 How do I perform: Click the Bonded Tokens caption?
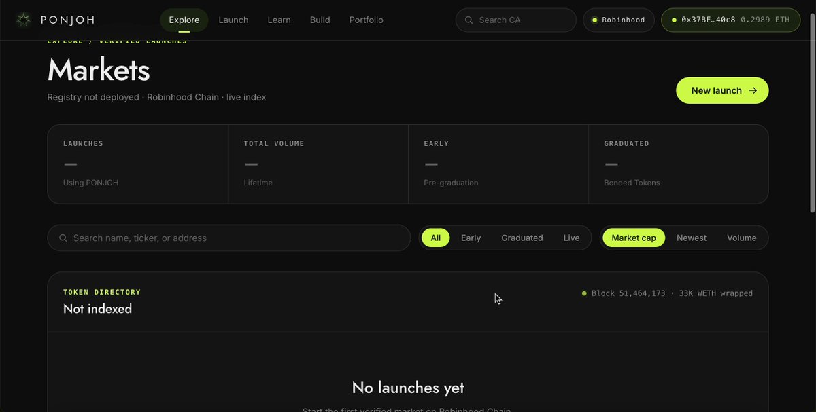coord(632,183)
